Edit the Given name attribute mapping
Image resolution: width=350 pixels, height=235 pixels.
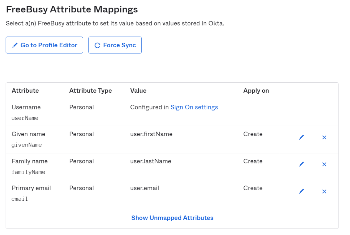[x=301, y=137]
